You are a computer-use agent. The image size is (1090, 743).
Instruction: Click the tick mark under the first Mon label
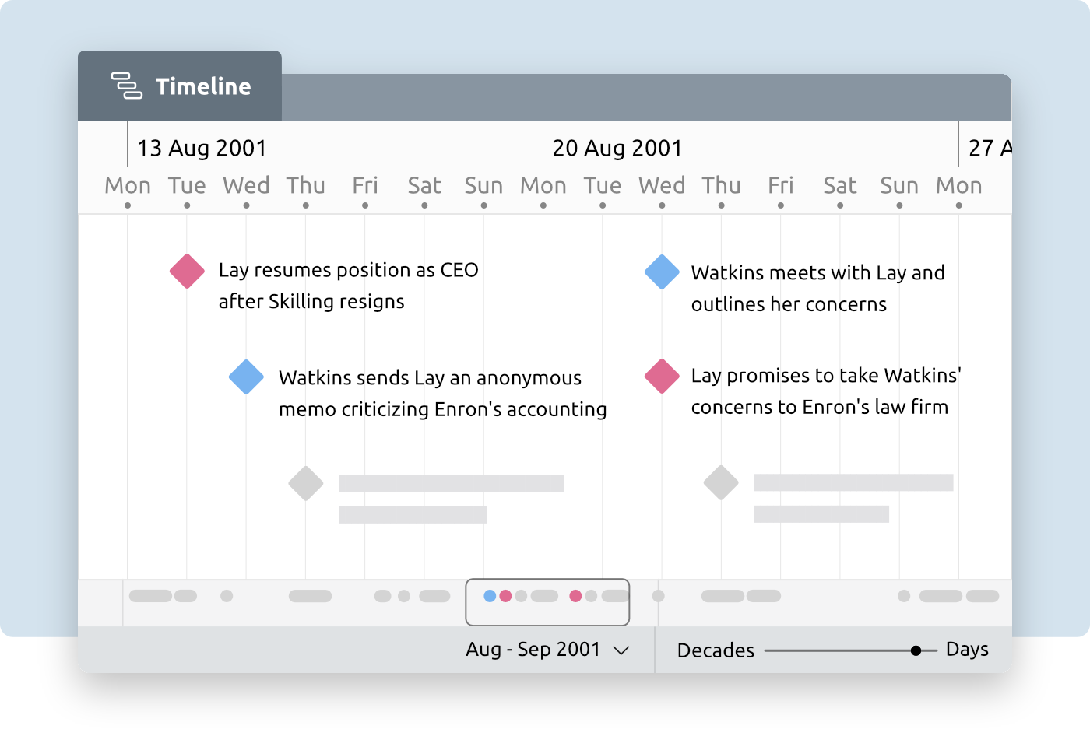pyautogui.click(x=127, y=205)
